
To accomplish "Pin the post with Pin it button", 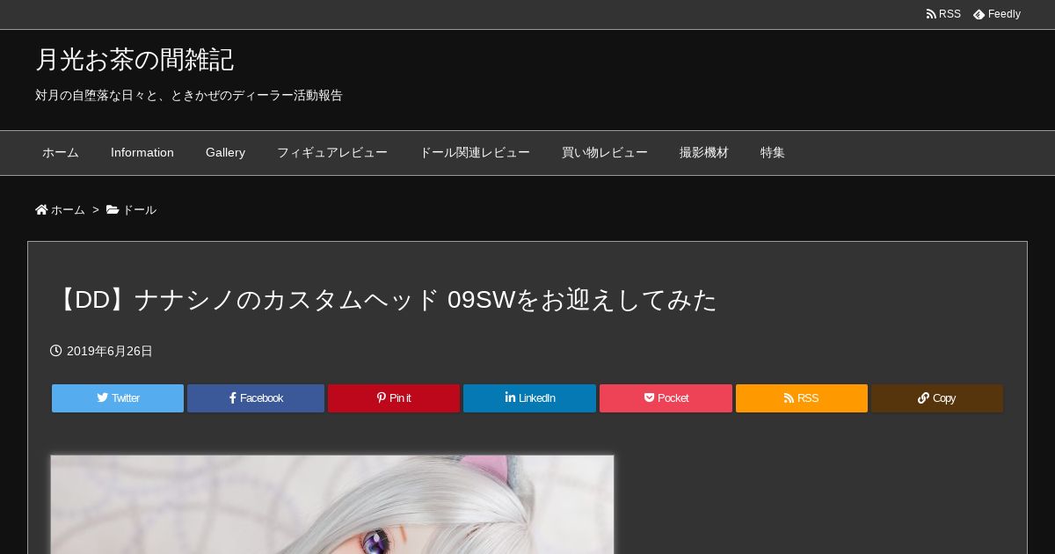I will [x=394, y=398].
